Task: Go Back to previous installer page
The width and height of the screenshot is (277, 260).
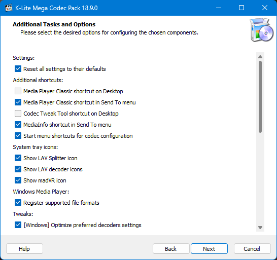Action: click(x=171, y=249)
